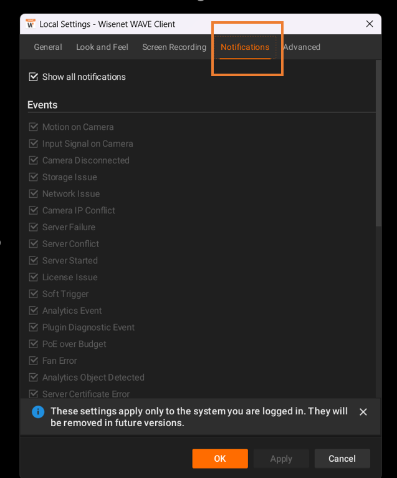Click the OK button
397x478 pixels.
[220, 459]
